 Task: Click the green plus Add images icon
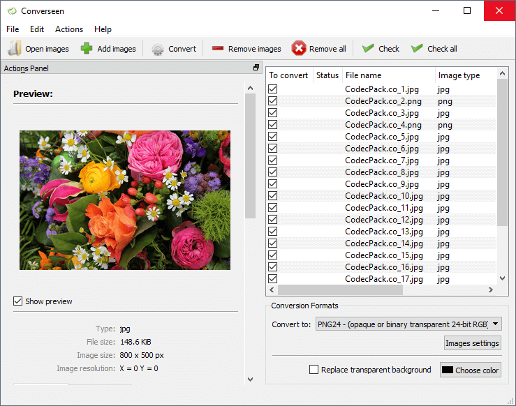coord(87,49)
